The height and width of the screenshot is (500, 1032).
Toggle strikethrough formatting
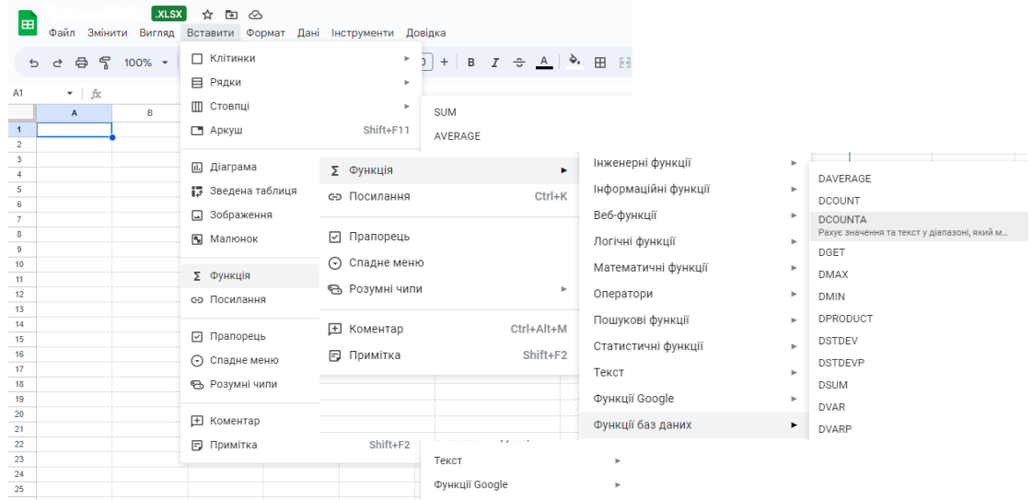pos(518,63)
